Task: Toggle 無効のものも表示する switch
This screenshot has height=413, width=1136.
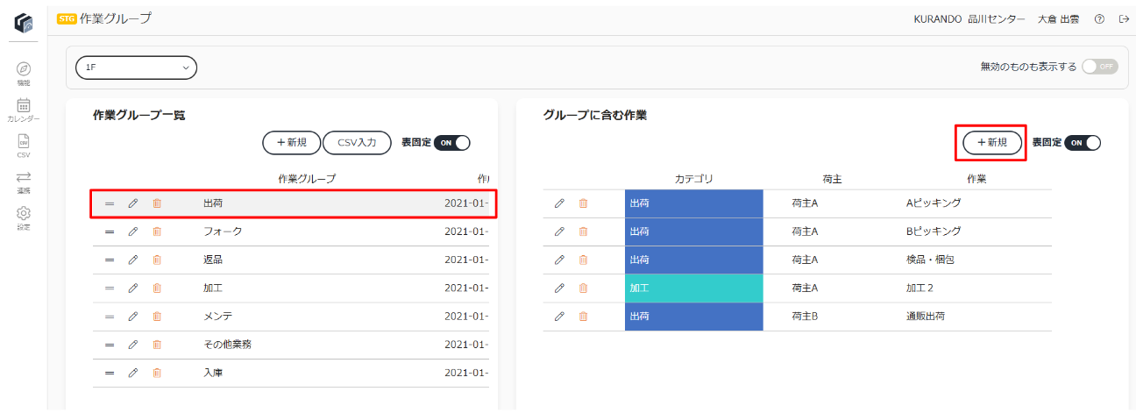Action: point(1100,67)
